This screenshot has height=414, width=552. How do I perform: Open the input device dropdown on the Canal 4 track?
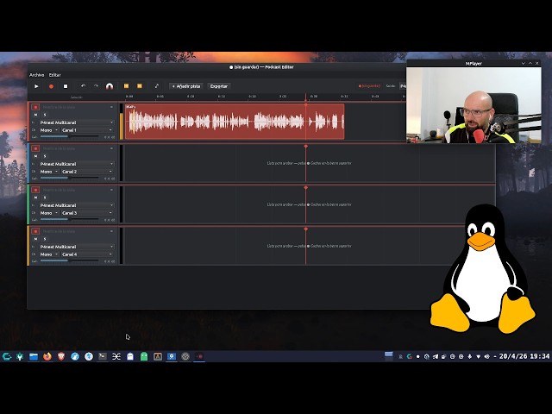[x=77, y=247]
